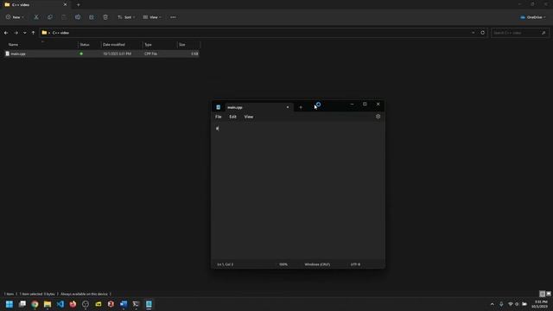
Task: Open the See more ellipsis menu in File Explorer
Action: (x=173, y=17)
